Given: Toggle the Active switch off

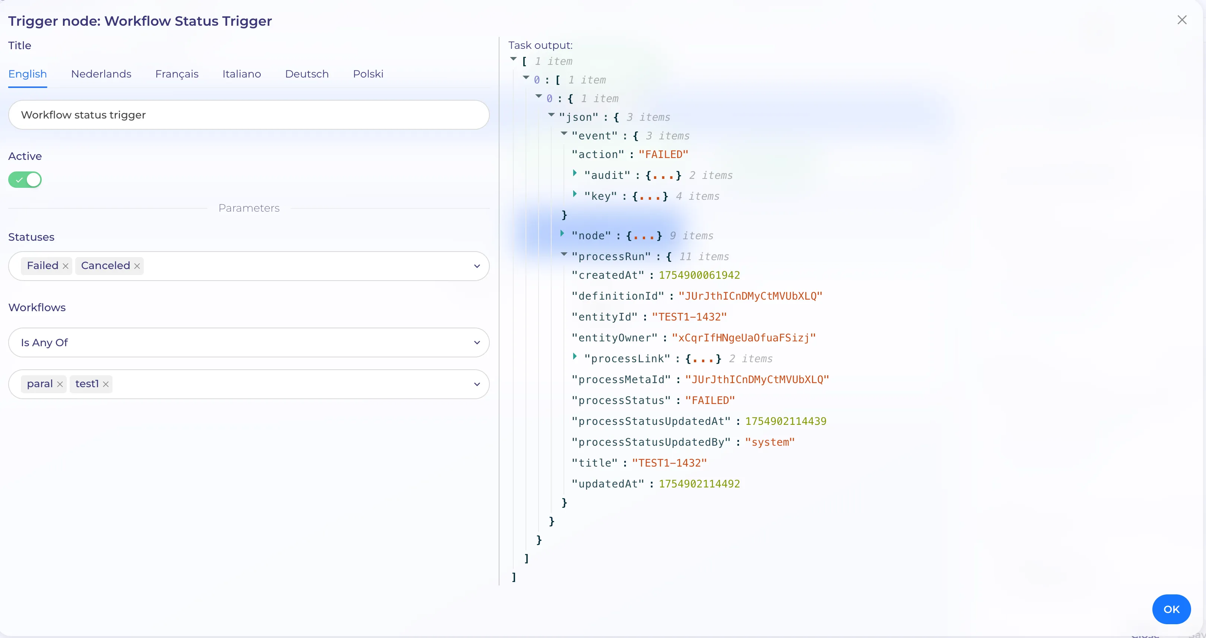Looking at the screenshot, I should click(25, 180).
